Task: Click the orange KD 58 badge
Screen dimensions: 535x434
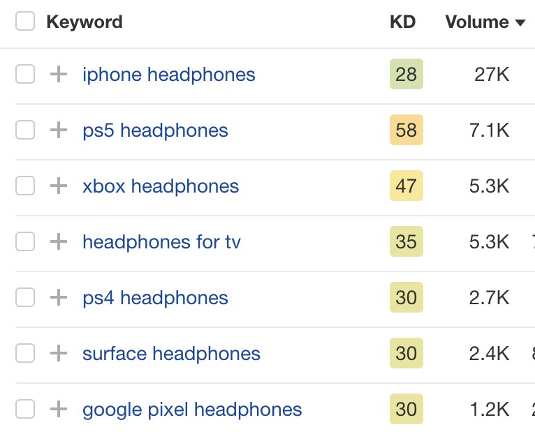Action: (406, 130)
